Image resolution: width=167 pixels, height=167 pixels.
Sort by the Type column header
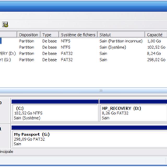49,35
